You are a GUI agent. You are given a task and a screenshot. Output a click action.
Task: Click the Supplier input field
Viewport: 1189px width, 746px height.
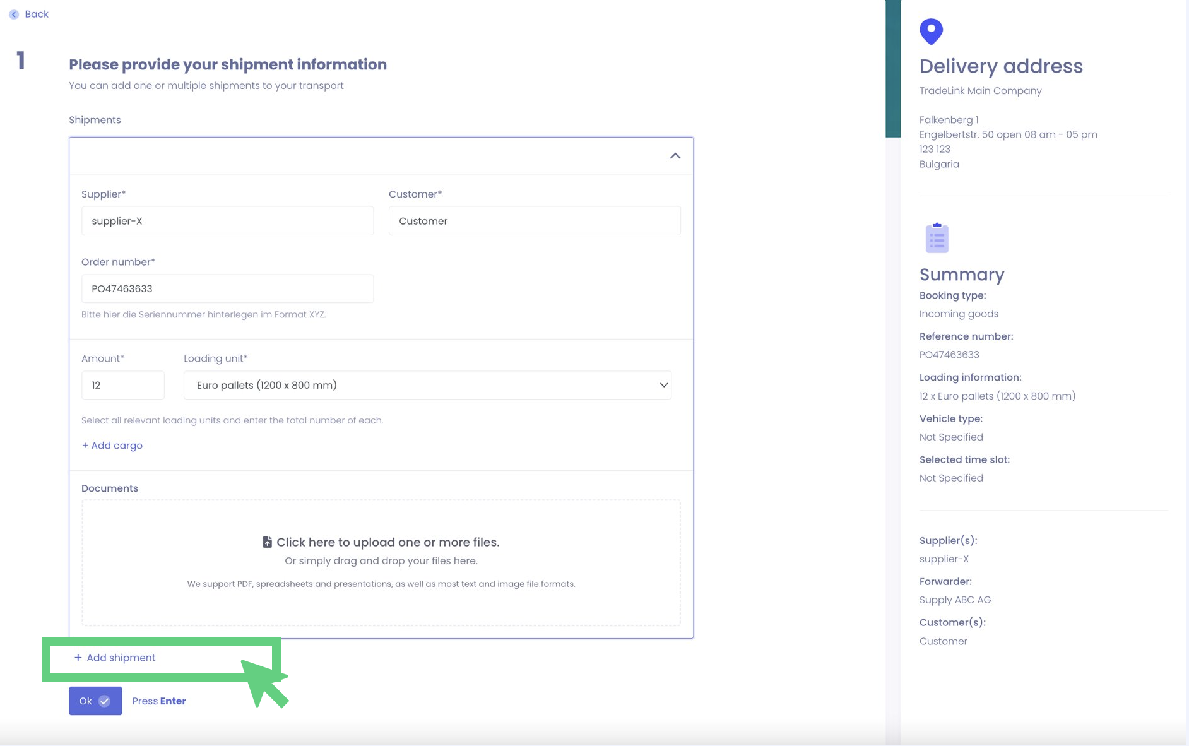click(227, 221)
